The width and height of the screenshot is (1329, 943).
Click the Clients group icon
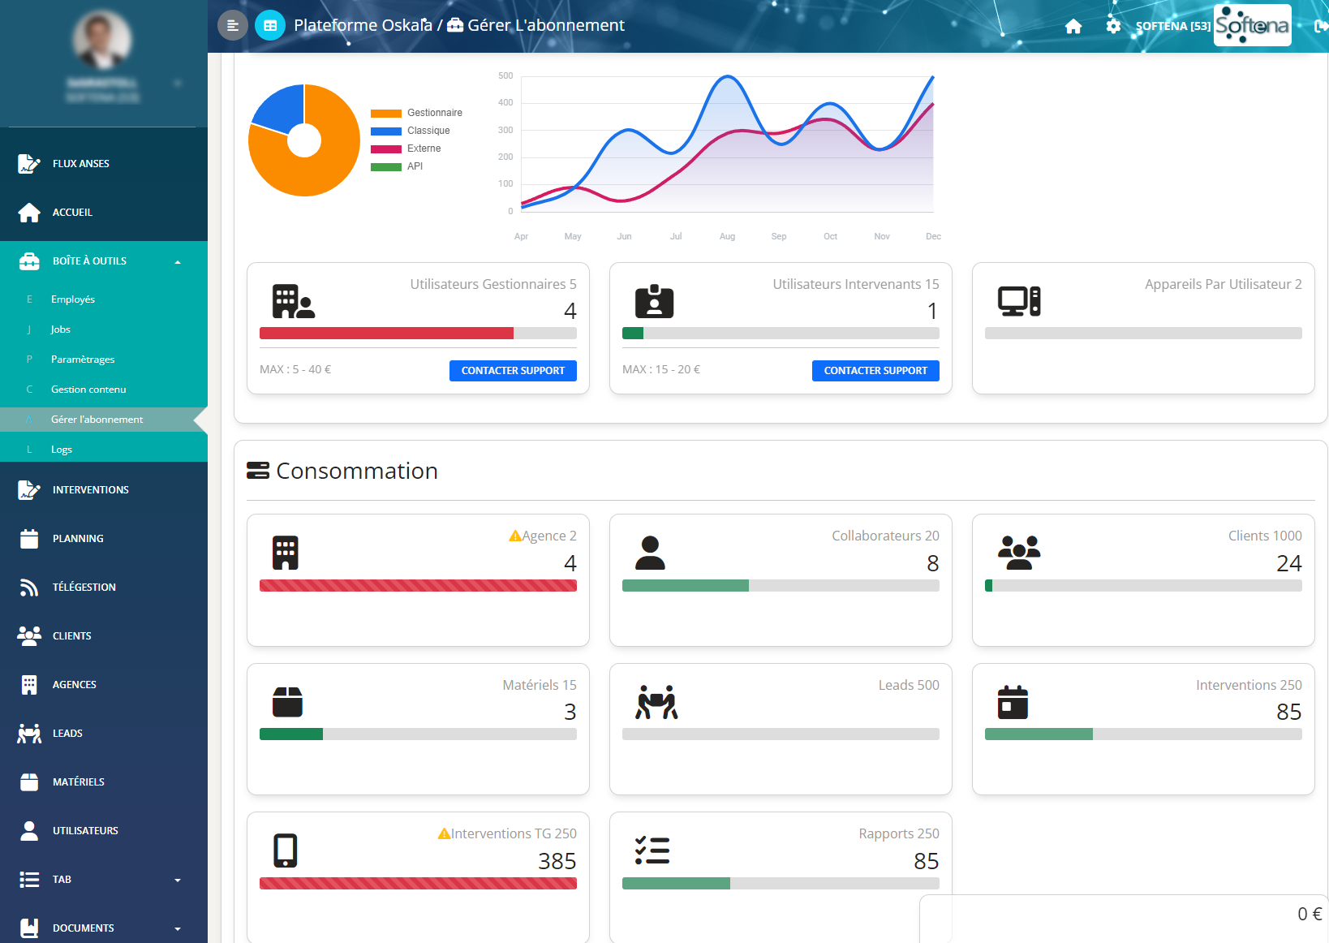(x=1019, y=553)
